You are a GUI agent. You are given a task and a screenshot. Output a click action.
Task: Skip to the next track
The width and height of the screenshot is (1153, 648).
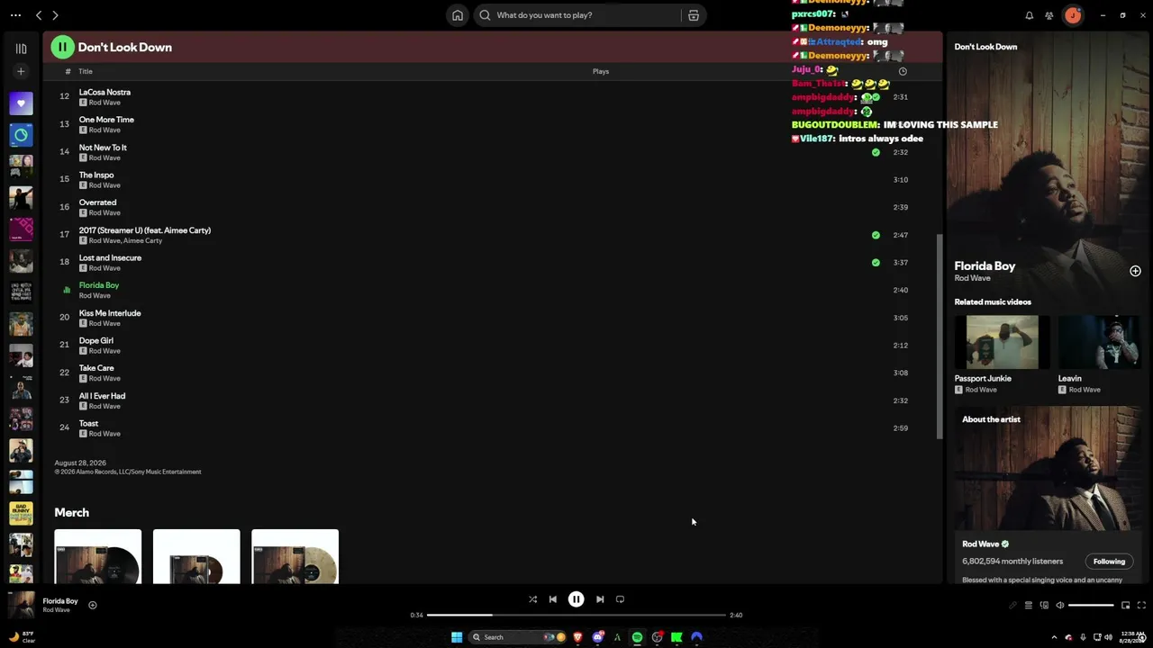(600, 599)
